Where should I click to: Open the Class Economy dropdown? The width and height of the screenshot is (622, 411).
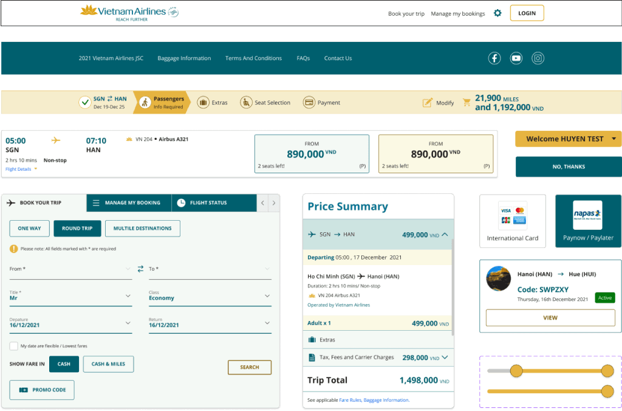[x=210, y=297]
